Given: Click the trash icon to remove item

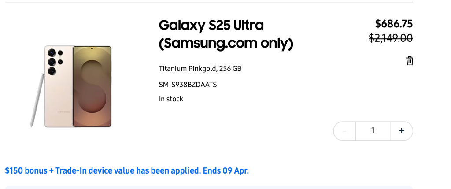Looking at the screenshot, I should click(x=410, y=61).
